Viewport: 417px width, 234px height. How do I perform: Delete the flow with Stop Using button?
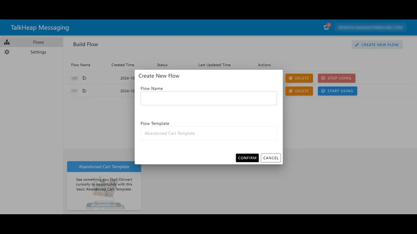tap(299, 78)
